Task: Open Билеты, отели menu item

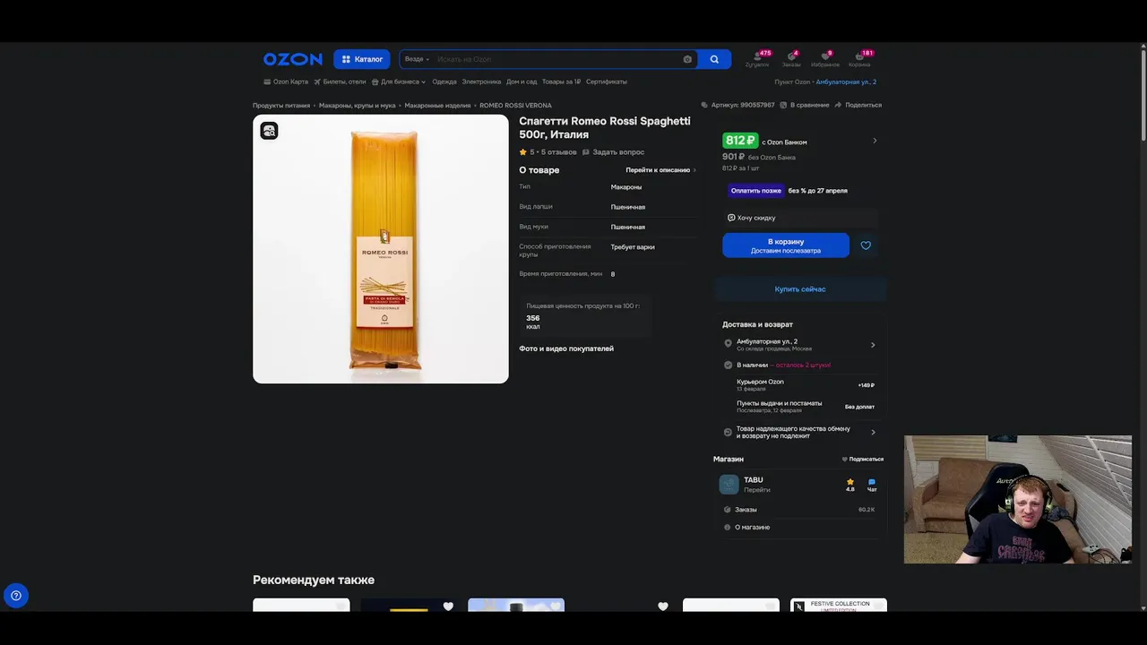Action: pyautogui.click(x=340, y=82)
